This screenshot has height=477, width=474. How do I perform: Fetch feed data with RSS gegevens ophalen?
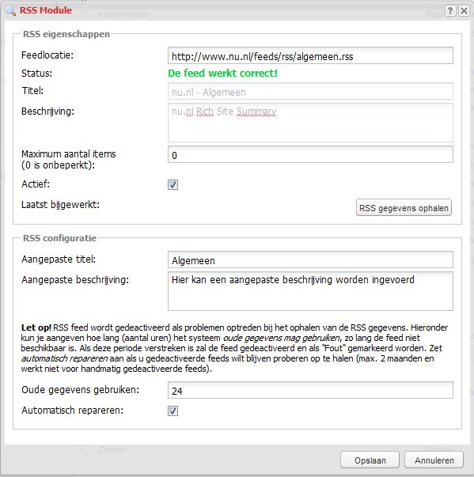pos(404,208)
